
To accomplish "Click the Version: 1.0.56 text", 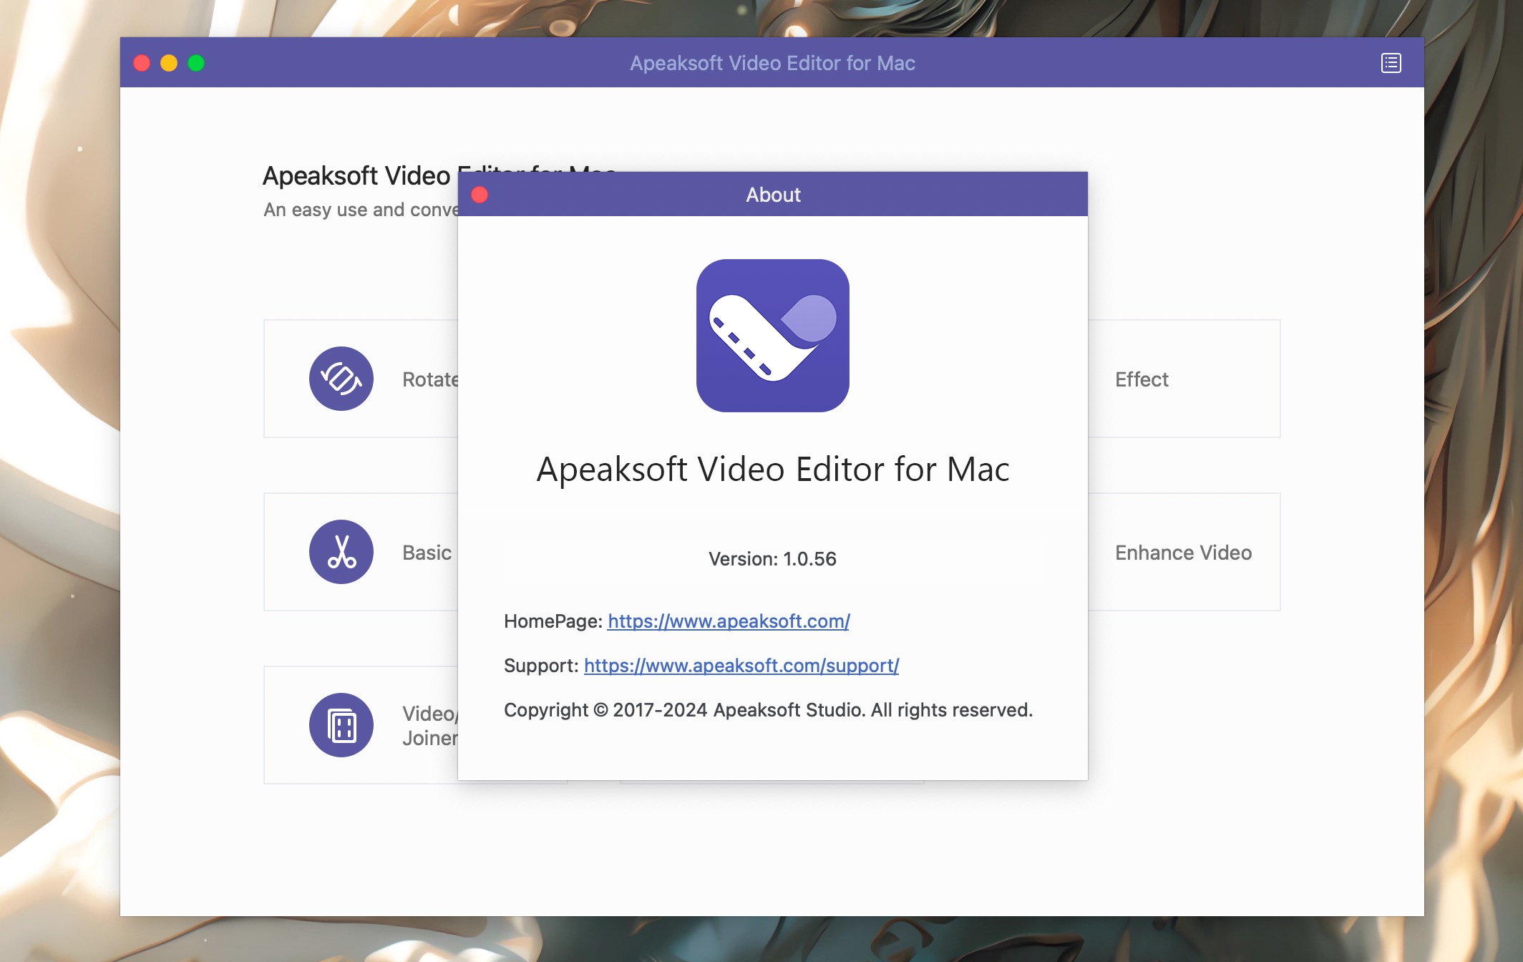I will click(x=772, y=559).
